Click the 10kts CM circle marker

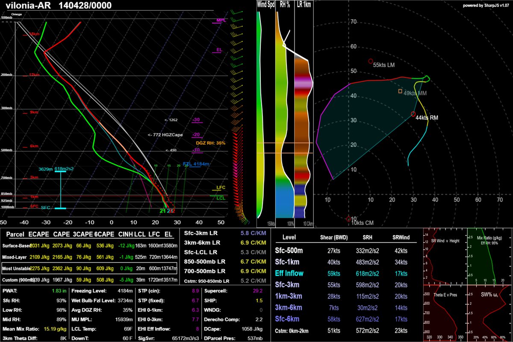click(348, 219)
